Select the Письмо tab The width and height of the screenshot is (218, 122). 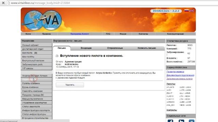(62, 48)
